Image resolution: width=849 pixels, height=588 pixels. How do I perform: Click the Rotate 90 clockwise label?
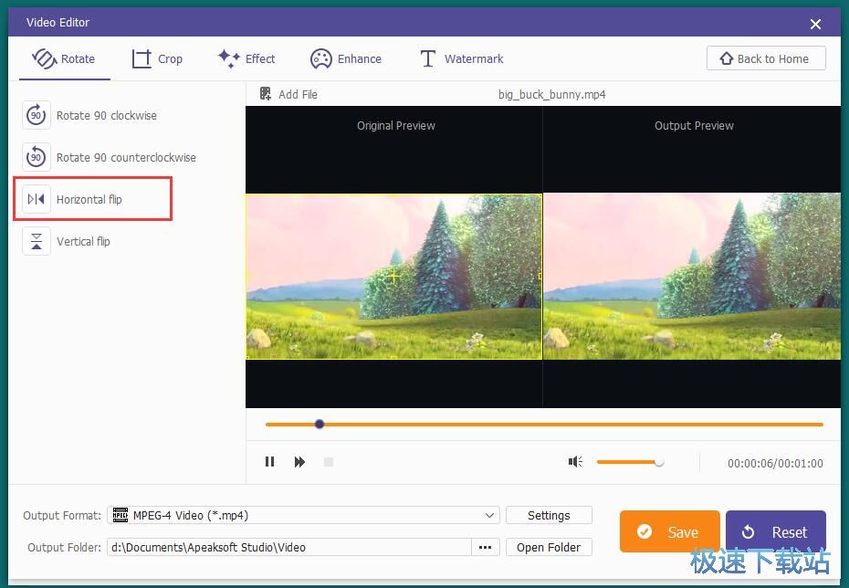tap(107, 115)
